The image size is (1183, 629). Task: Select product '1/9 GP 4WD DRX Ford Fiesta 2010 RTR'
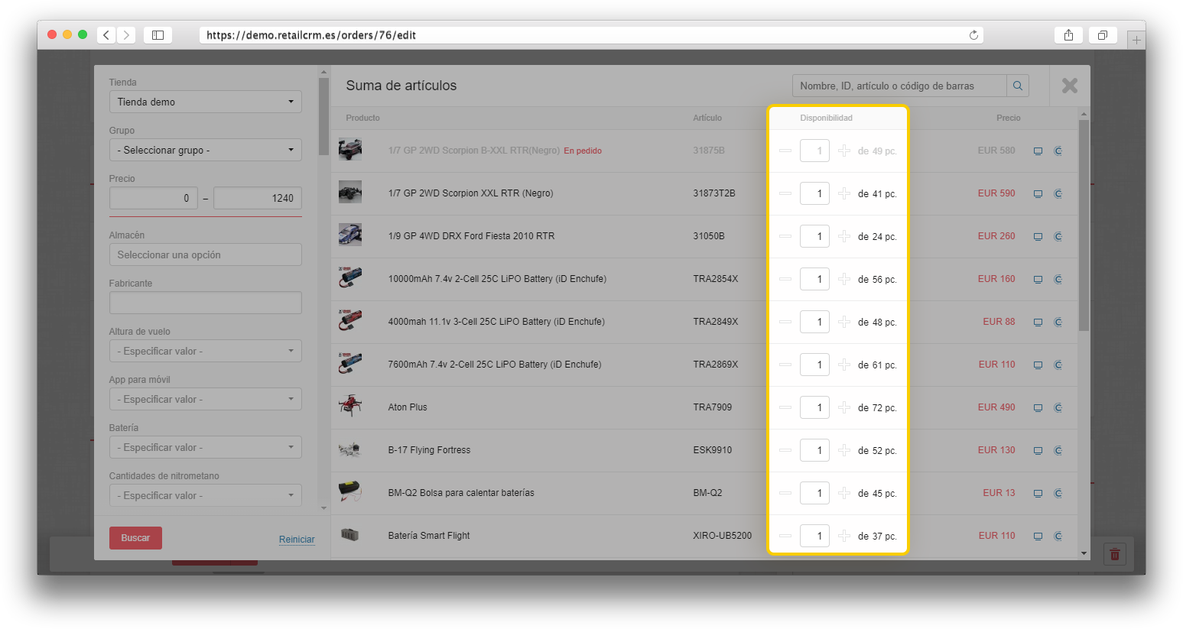471,236
